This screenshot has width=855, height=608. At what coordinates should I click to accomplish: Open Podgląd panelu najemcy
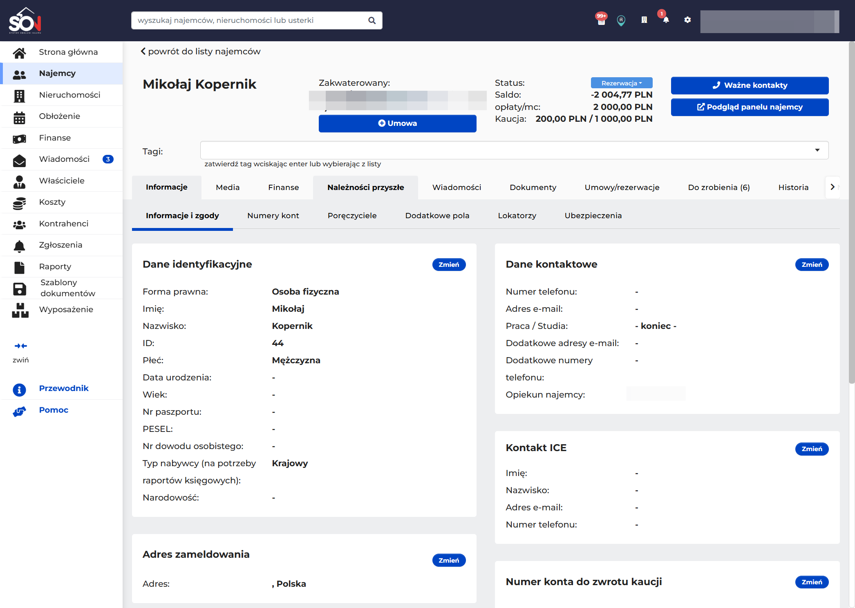pos(750,107)
